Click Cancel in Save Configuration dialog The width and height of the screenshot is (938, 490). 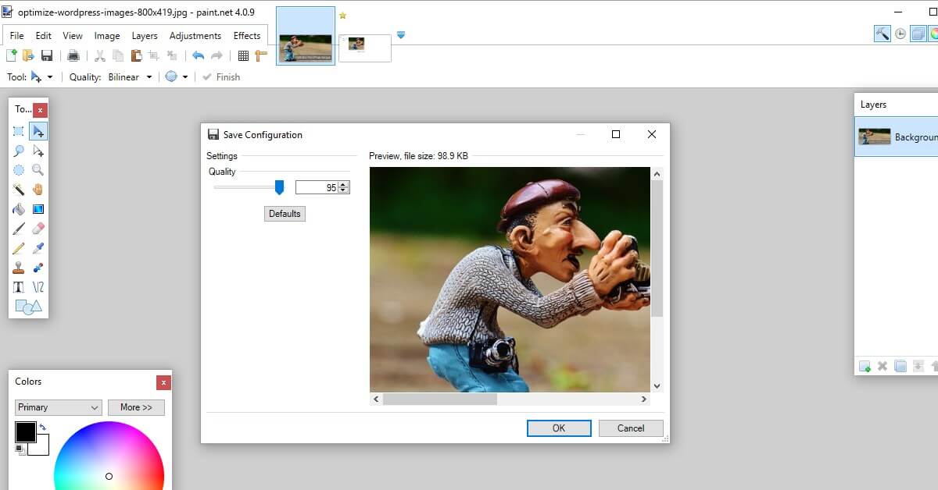click(x=631, y=428)
